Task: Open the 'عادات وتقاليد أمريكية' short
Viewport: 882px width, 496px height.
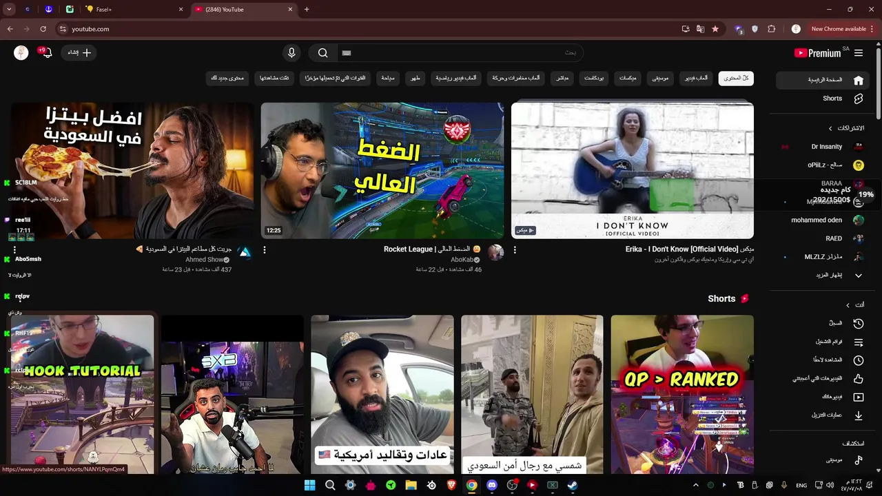Action: [x=382, y=394]
